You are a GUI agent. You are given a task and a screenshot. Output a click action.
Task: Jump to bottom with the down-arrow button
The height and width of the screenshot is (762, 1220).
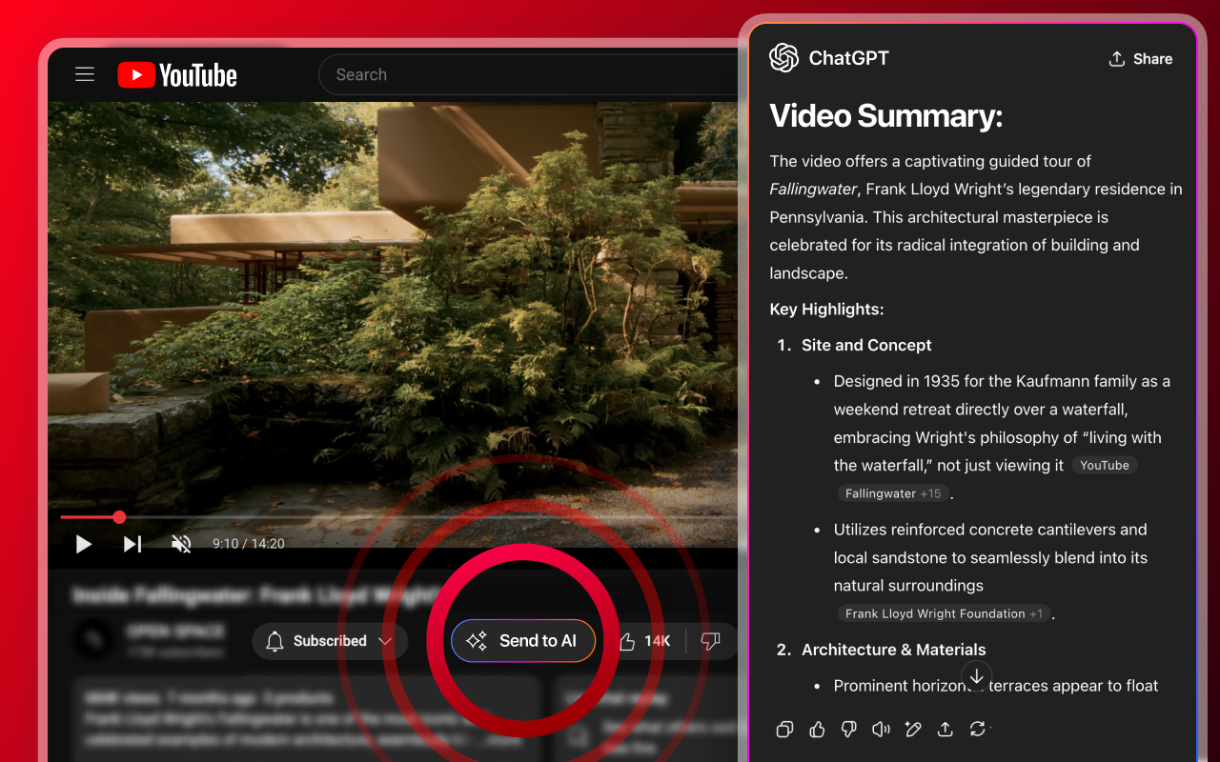click(976, 676)
